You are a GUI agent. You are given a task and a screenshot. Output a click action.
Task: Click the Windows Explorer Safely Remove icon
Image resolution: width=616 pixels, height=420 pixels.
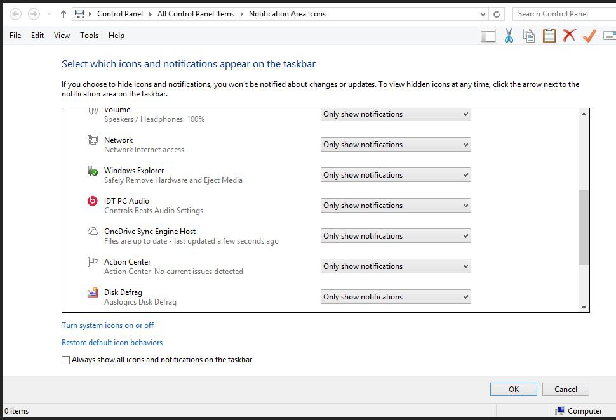point(92,171)
